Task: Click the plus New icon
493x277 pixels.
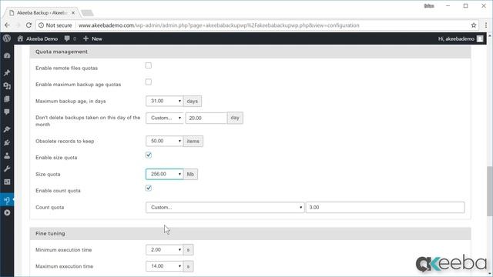Action: tap(86, 38)
